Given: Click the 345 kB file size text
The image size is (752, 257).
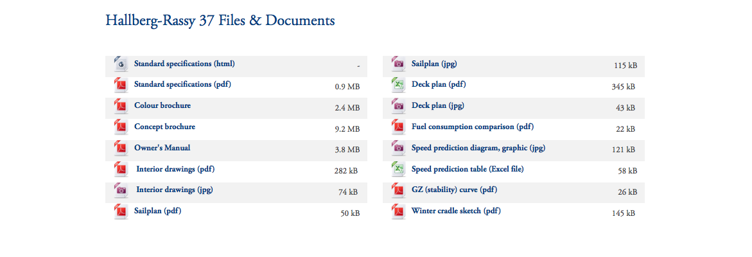Looking at the screenshot, I should [624, 87].
